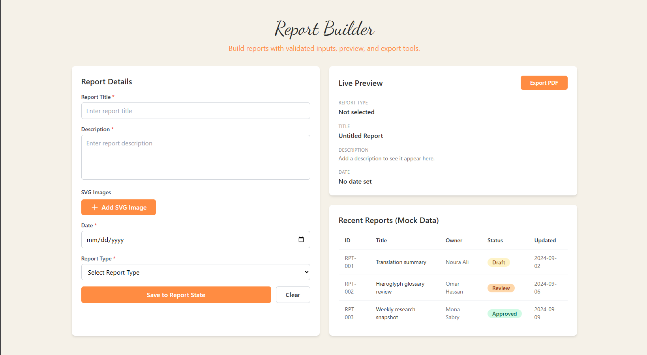
Task: Open the calendar picker icon in Date field
Action: coord(301,240)
